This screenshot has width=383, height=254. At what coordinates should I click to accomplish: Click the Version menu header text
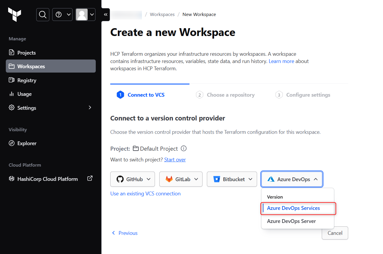pos(275,197)
